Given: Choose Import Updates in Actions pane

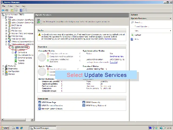Looking at the screenshot, I should [142, 27].
